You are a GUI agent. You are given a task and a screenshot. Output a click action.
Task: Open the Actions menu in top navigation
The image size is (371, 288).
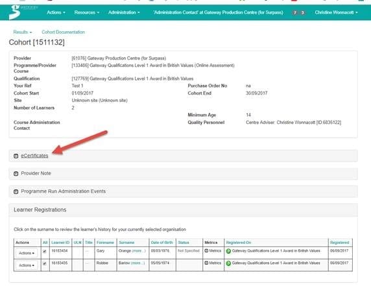click(x=56, y=12)
